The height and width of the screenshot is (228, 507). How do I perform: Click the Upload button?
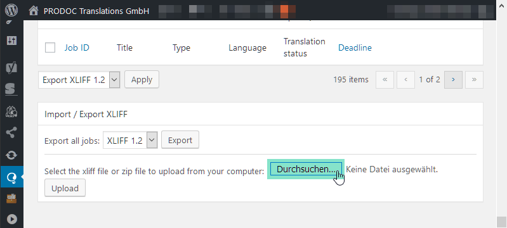(x=65, y=188)
